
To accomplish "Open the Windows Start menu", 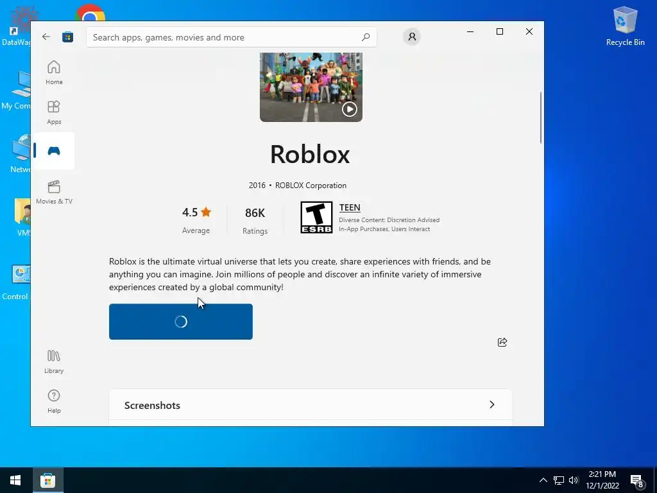I will 15,480.
